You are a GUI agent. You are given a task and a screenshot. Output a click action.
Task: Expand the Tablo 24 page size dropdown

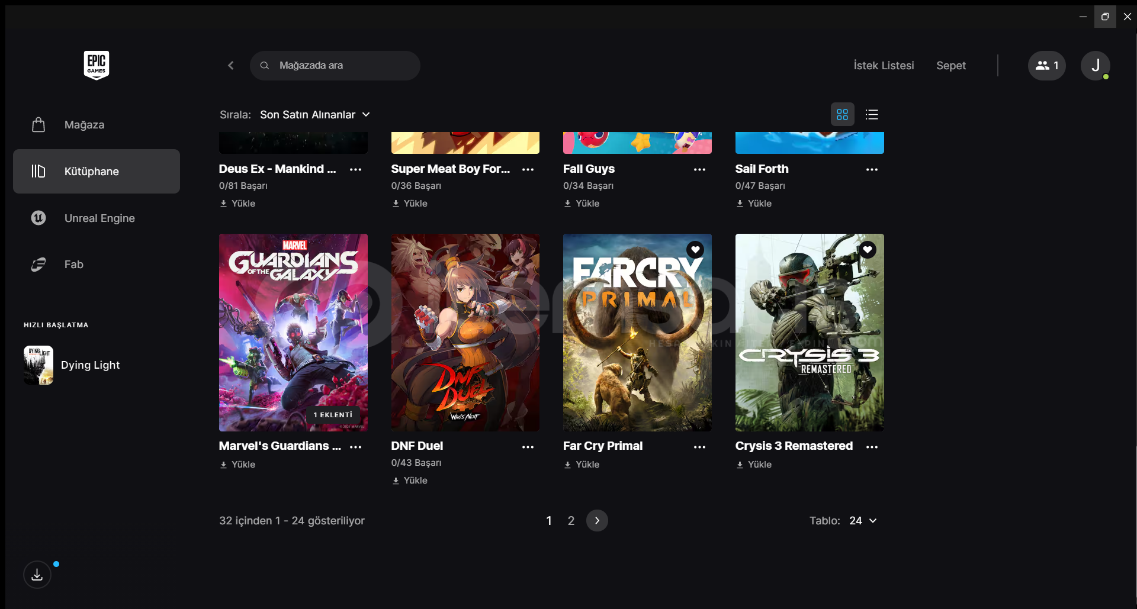[x=863, y=521]
